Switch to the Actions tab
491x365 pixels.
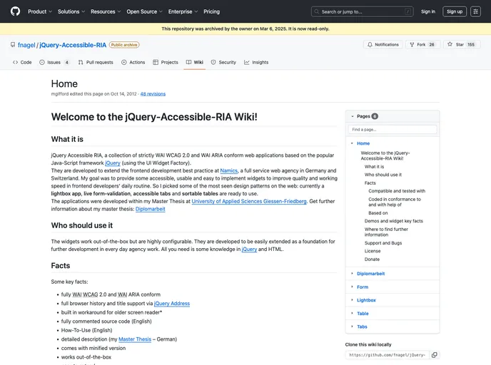(x=133, y=62)
